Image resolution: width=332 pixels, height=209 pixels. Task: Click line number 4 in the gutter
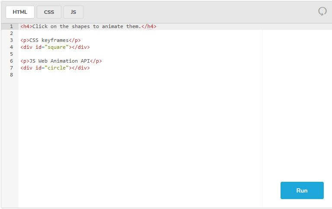pos(11,47)
